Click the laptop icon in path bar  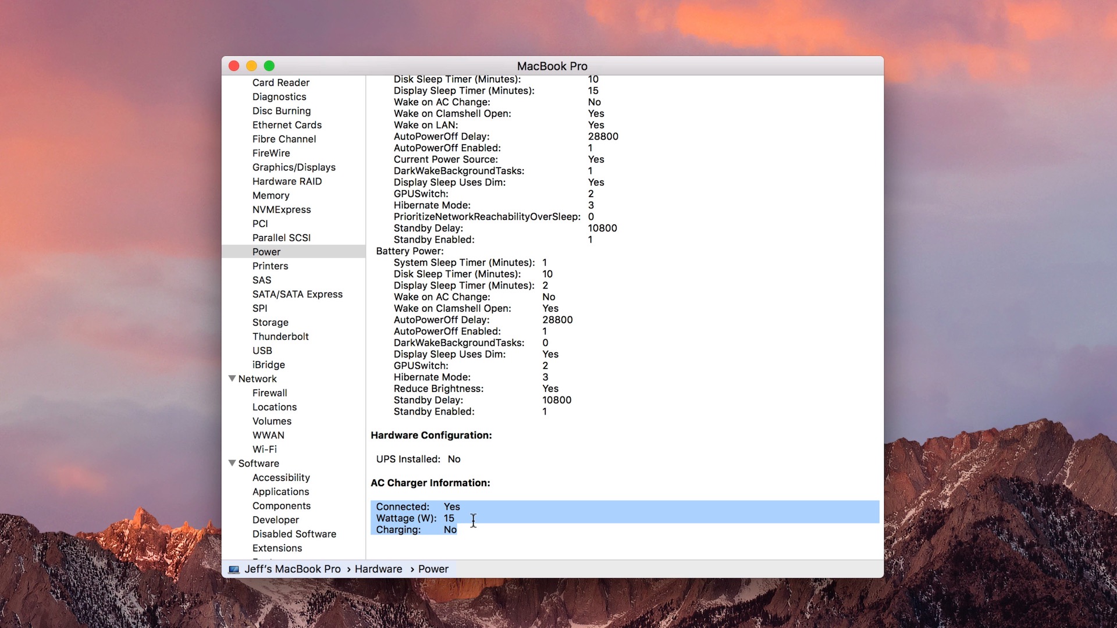(x=234, y=569)
